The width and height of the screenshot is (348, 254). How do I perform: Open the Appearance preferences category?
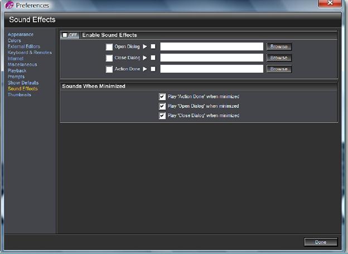21,35
